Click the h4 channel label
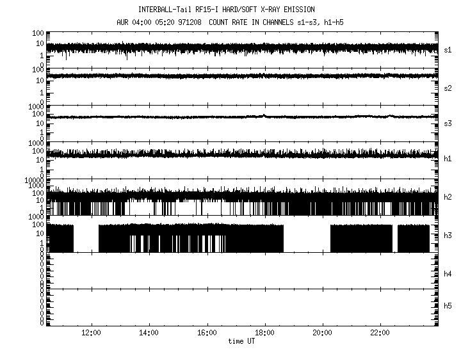 click(448, 274)
